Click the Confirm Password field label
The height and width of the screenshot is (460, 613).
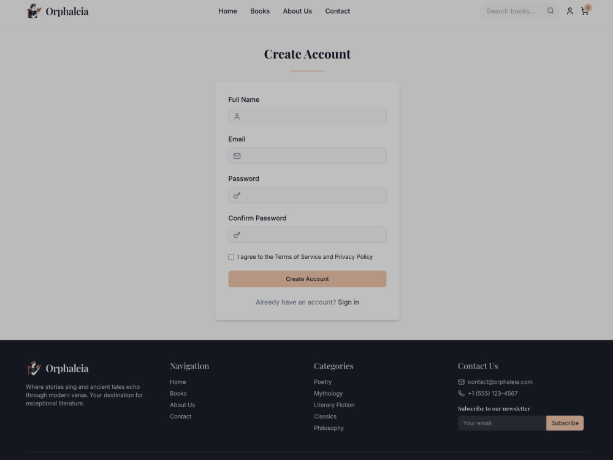tap(257, 218)
